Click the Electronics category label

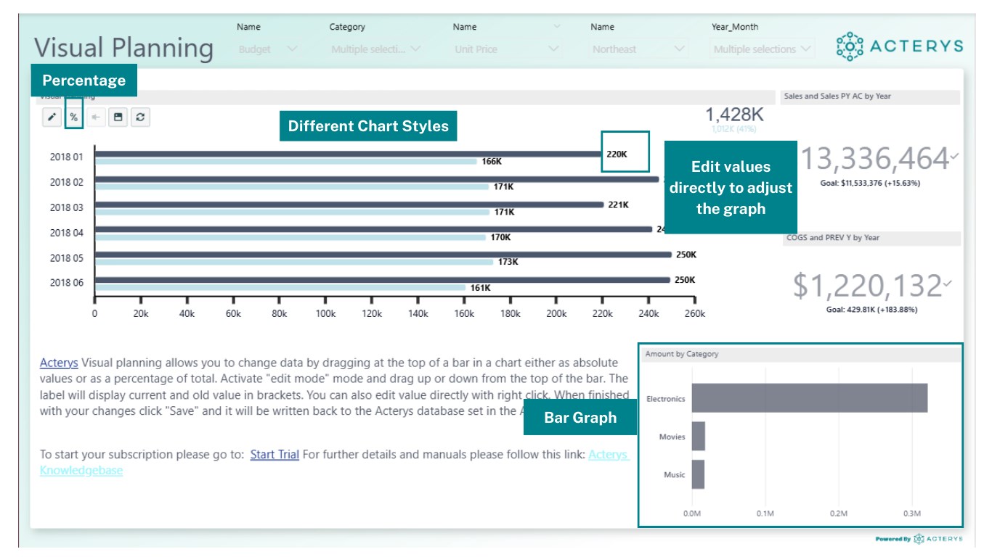(665, 399)
